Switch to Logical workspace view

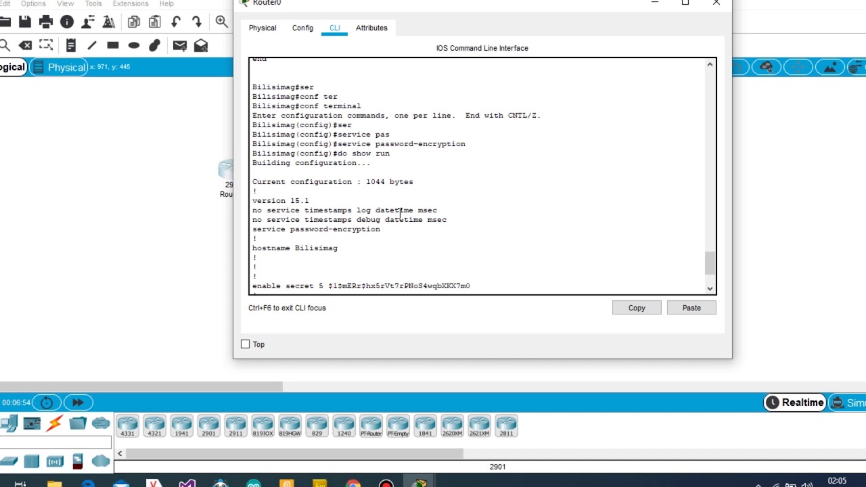click(13, 67)
